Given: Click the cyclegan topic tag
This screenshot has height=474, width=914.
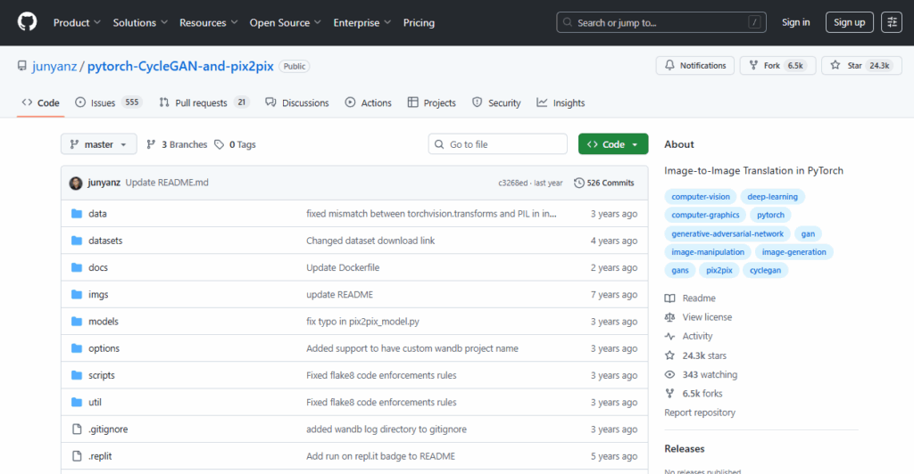Looking at the screenshot, I should [x=765, y=271].
